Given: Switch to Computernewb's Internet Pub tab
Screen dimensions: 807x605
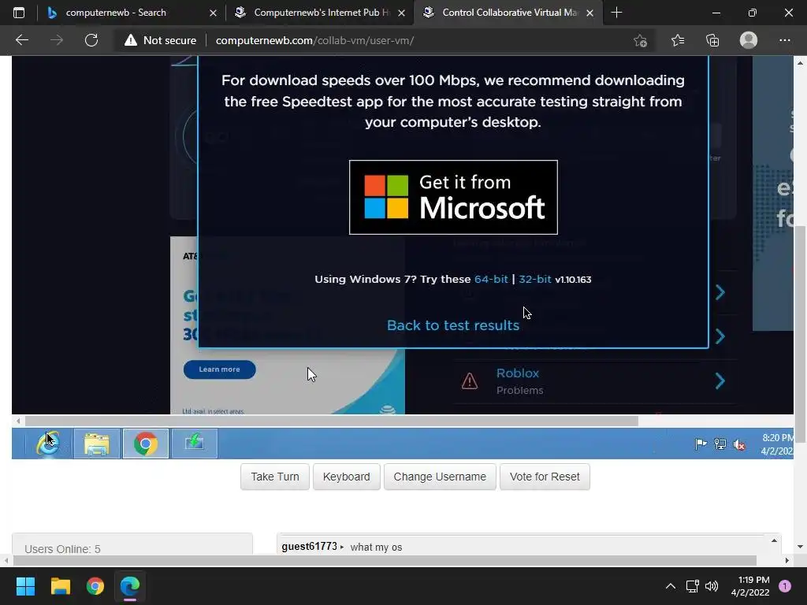Looking at the screenshot, I should point(319,13).
